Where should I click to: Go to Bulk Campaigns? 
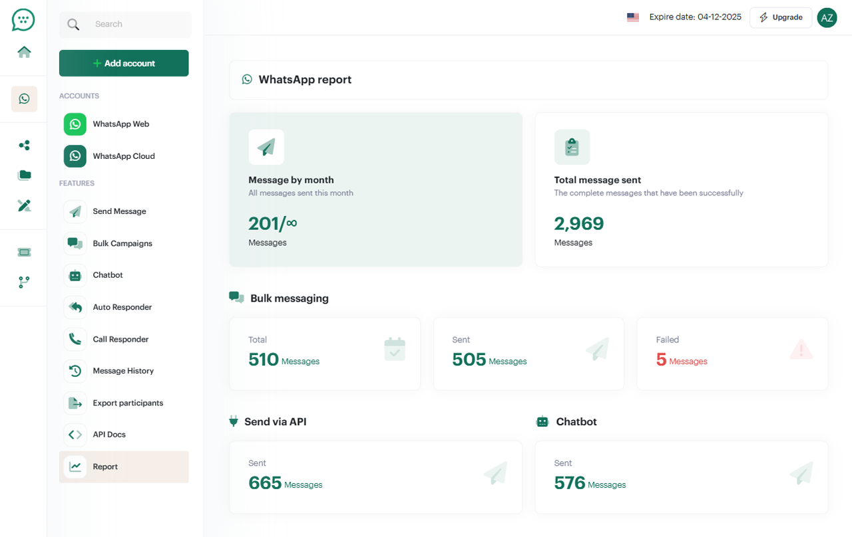coord(122,243)
